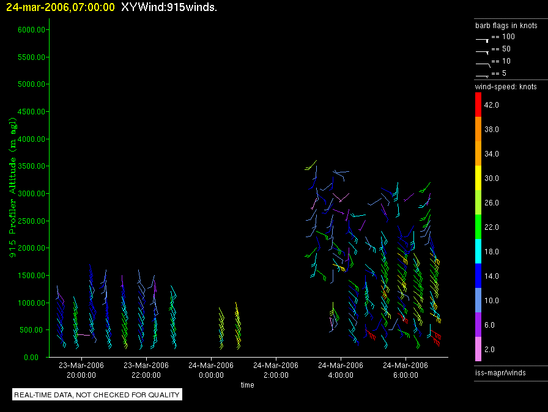This screenshot has height=412, width=548.
Task: Click the '23-Mar-2006 20:00:00' time axis label
Action: [x=81, y=370]
